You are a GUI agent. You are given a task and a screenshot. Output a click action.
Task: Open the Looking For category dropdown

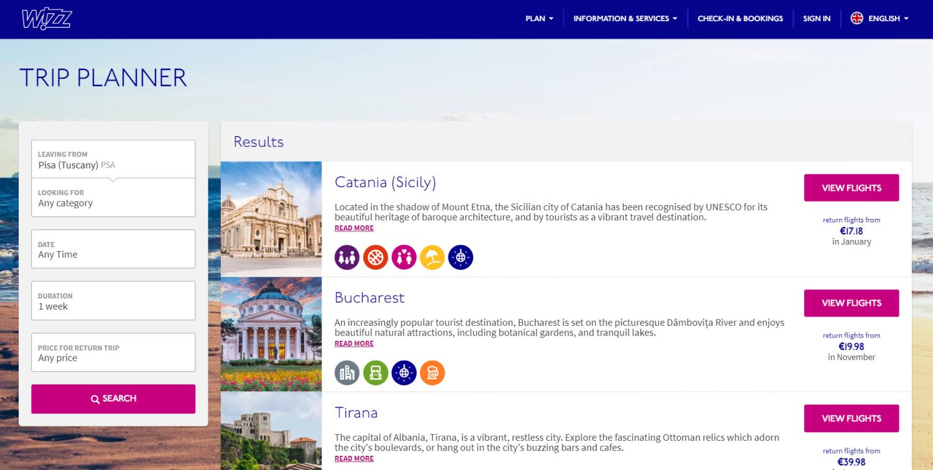pyautogui.click(x=113, y=198)
